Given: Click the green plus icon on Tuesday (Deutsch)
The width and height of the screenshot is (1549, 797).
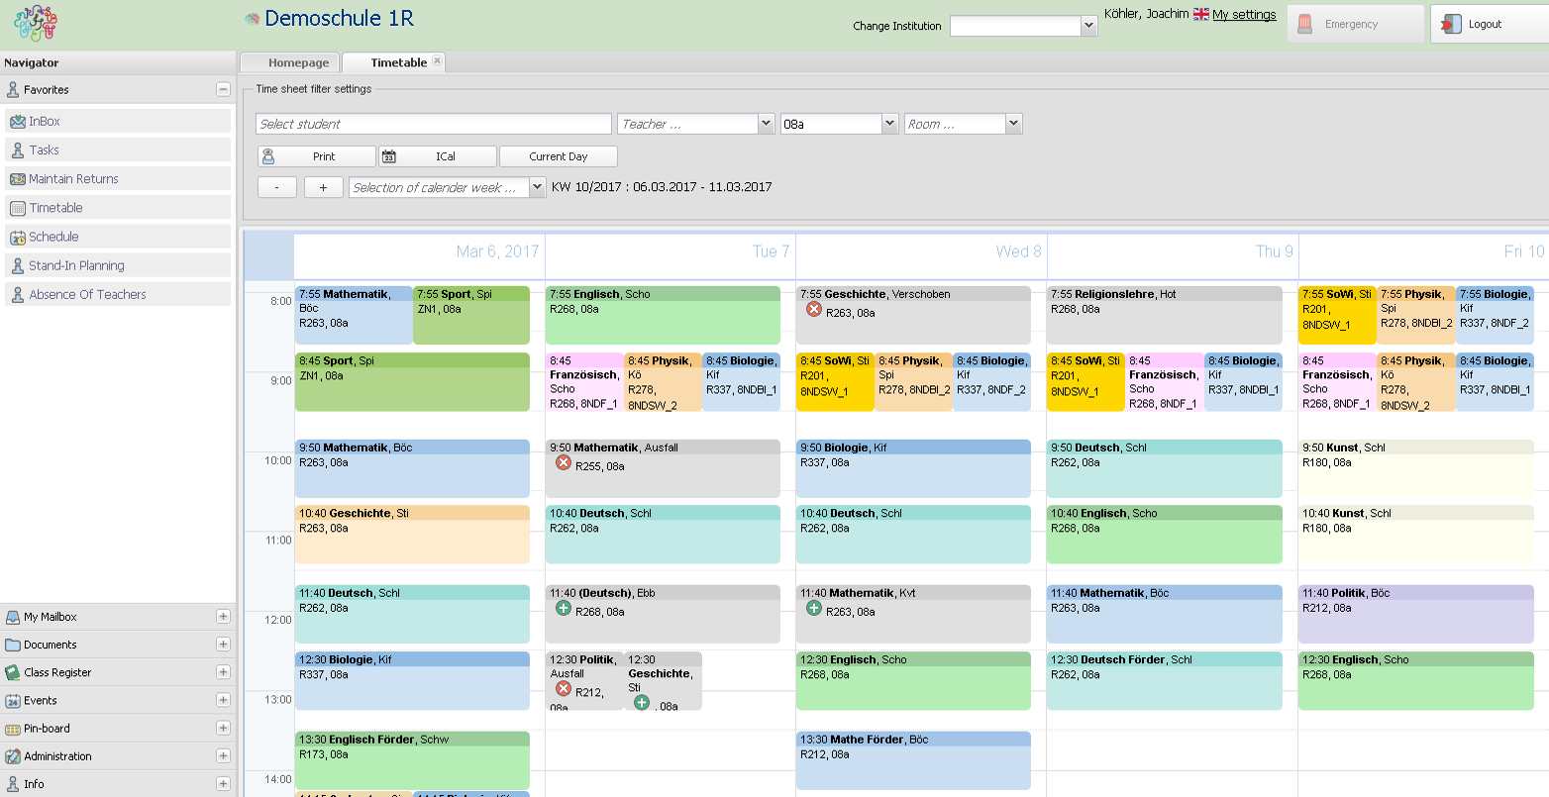Looking at the screenshot, I should (x=564, y=609).
